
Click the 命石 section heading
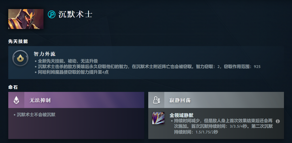(x=13, y=87)
